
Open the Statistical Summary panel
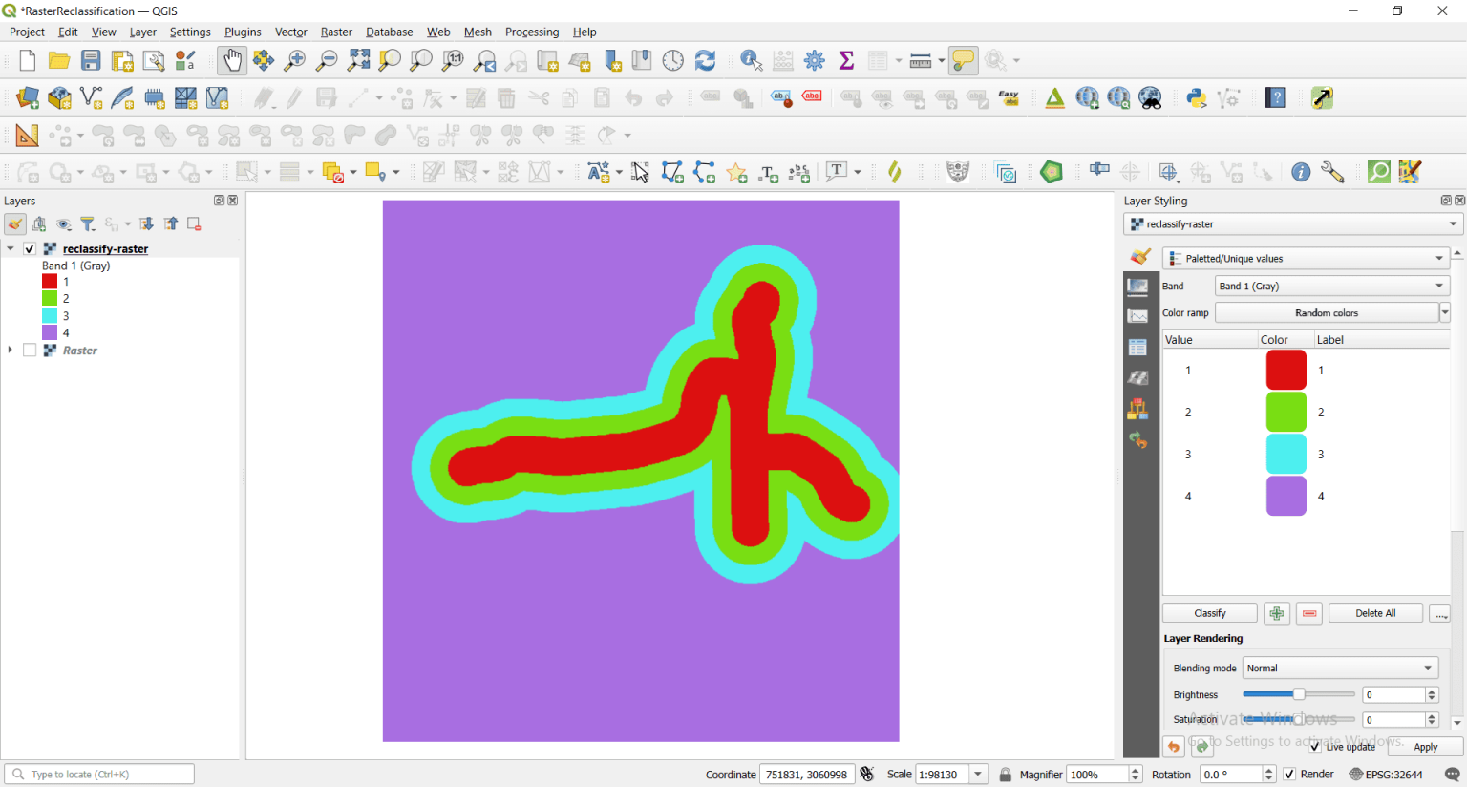pos(846,59)
